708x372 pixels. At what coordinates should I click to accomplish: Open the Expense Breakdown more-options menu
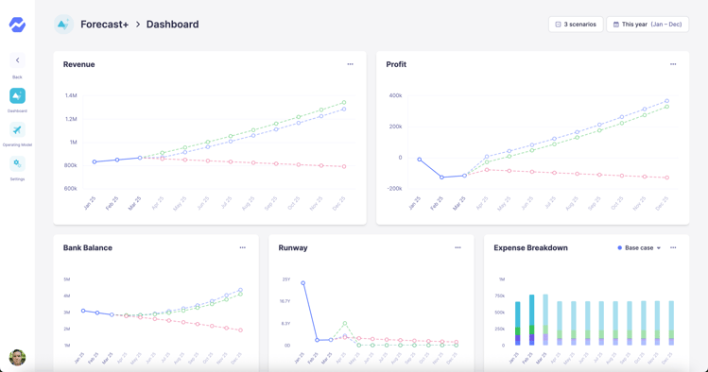point(673,247)
